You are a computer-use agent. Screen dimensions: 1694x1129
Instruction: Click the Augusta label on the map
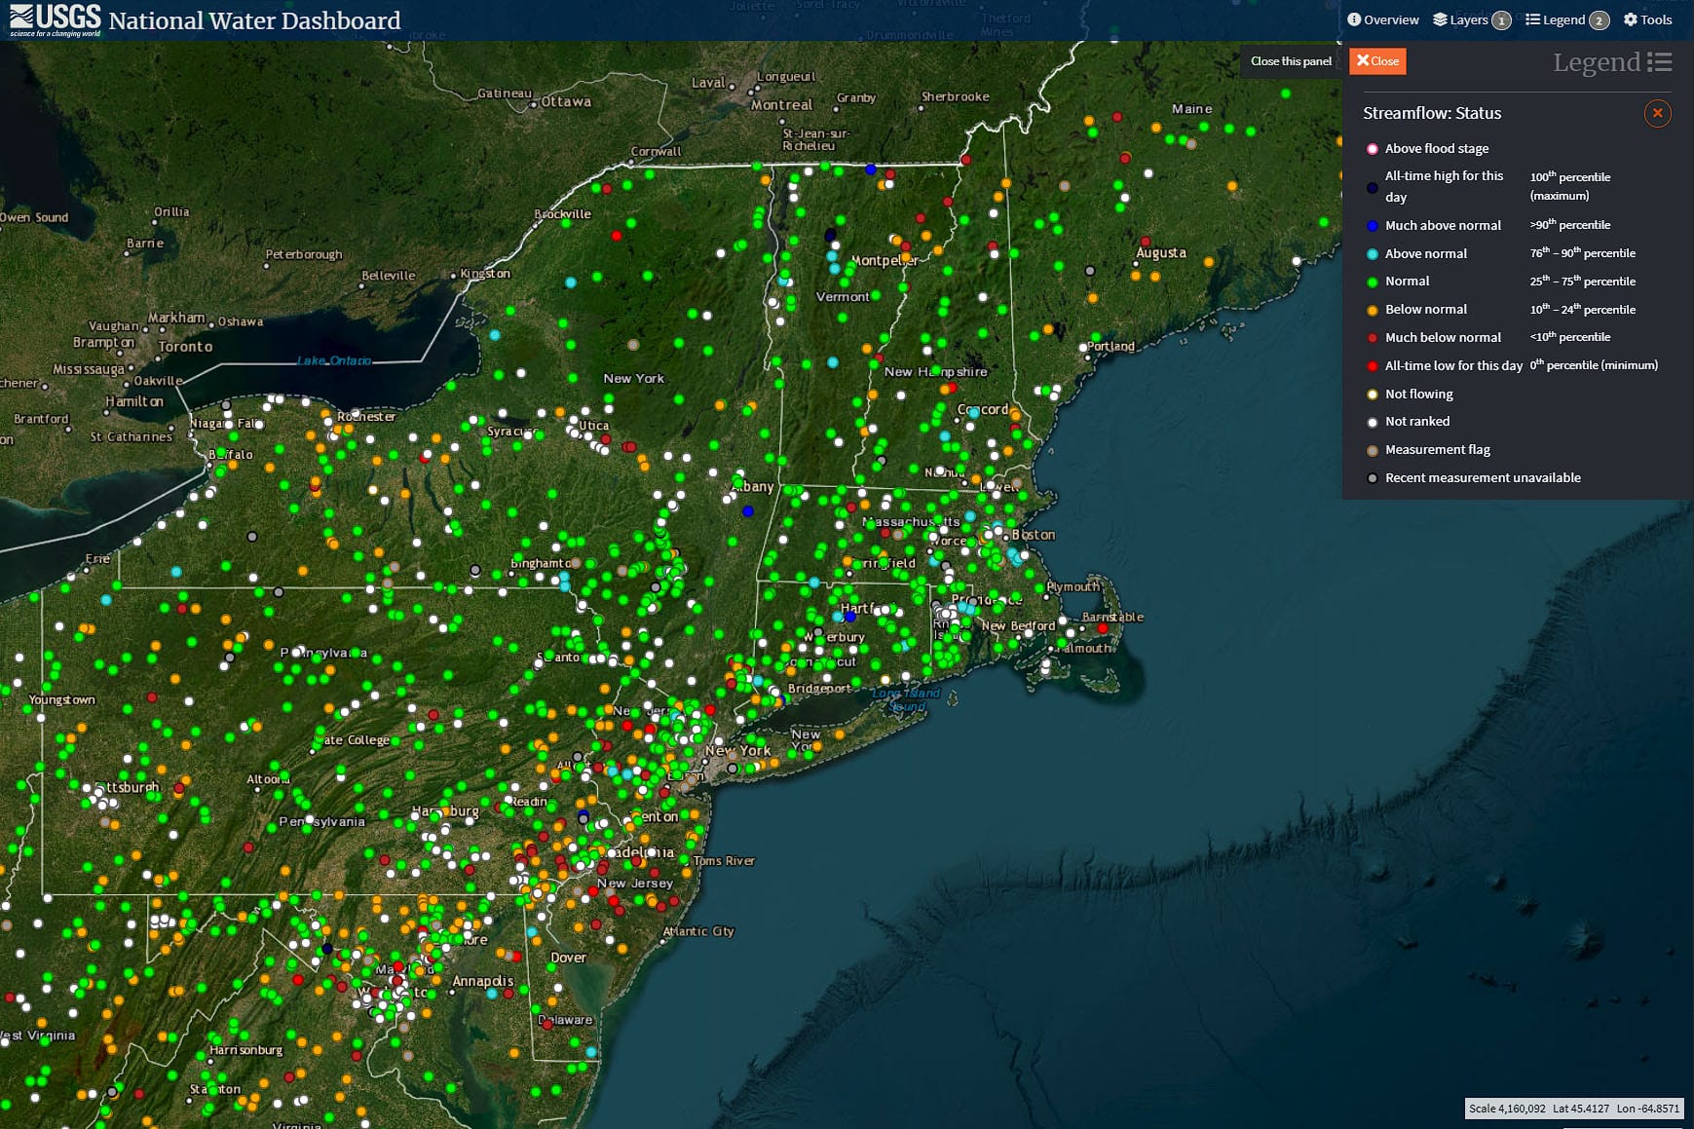(1161, 252)
